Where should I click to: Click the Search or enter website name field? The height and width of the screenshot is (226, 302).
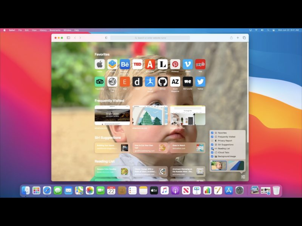tap(150, 38)
